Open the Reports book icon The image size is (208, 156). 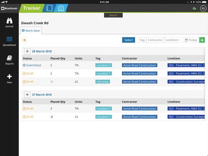pos(9,58)
